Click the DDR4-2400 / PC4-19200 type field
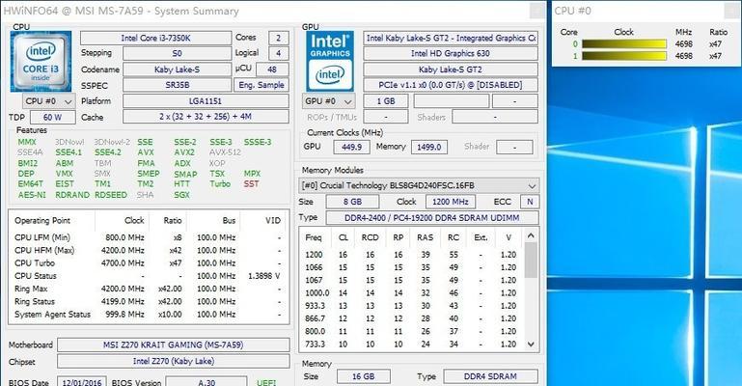742x386 pixels. [x=432, y=217]
